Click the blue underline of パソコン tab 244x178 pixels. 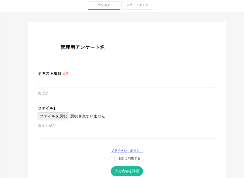(104, 9)
